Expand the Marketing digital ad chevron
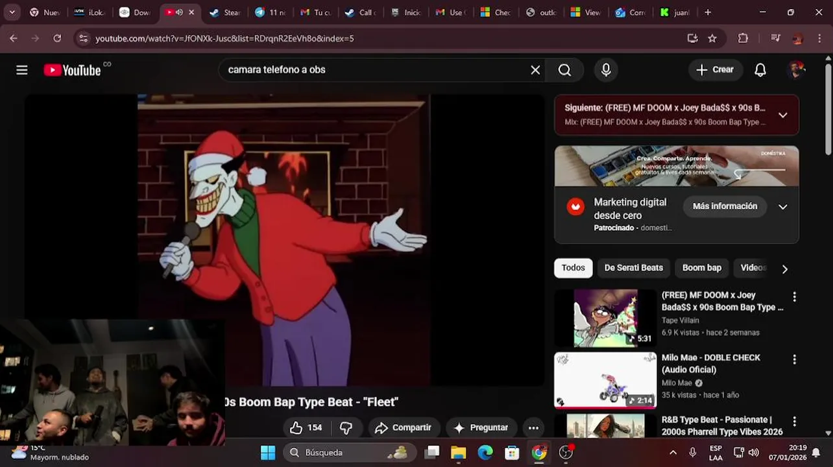 783,207
